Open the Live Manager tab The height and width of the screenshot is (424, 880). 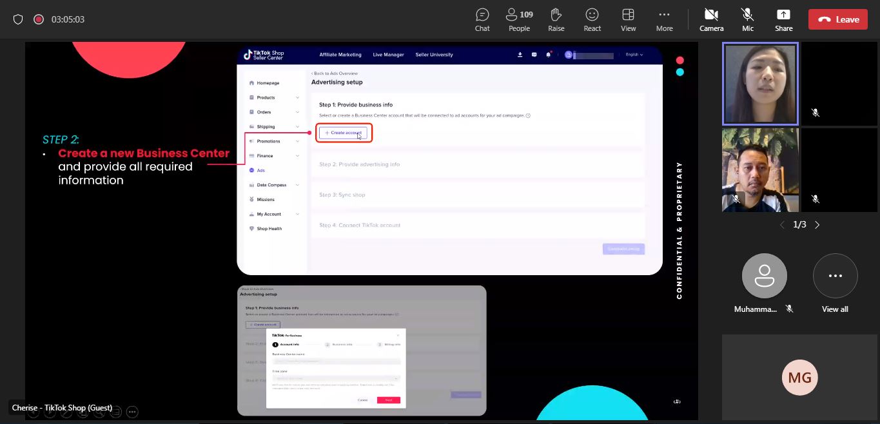coord(388,55)
